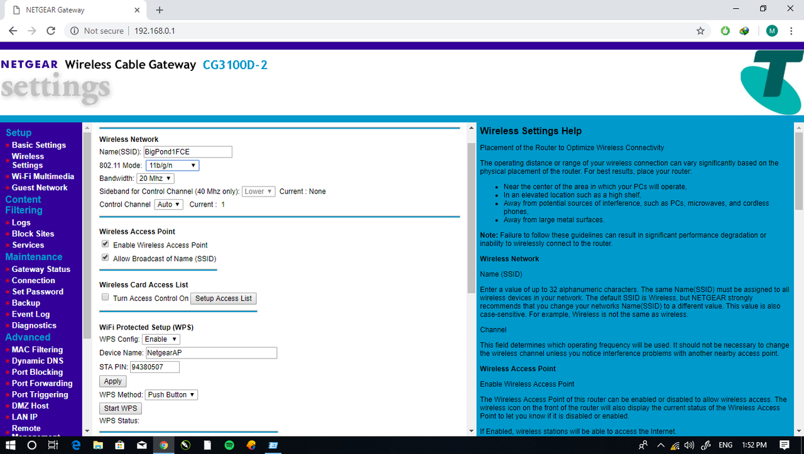
Task: Click the Apply button under STA PIN
Action: coord(113,381)
